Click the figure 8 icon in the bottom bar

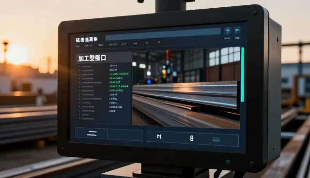pyautogui.click(x=192, y=138)
